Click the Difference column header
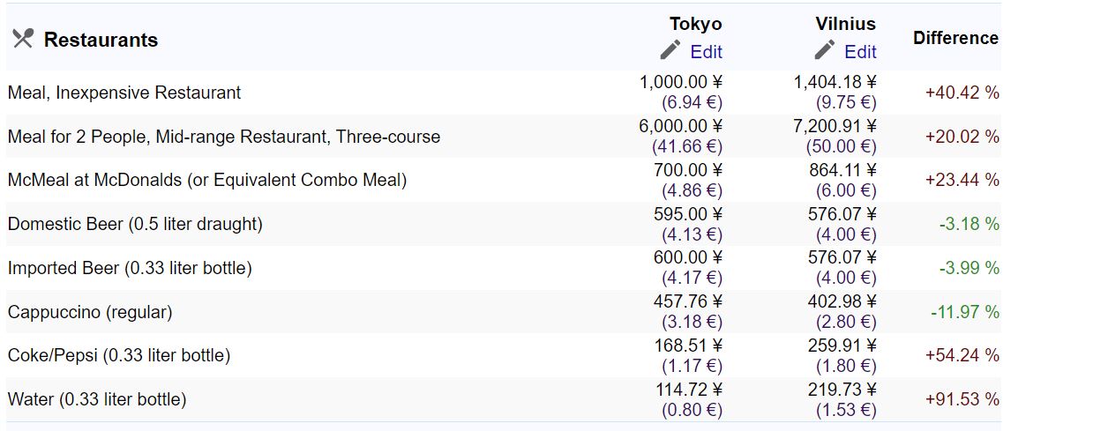Image resolution: width=1093 pixels, height=431 pixels. 955,38
